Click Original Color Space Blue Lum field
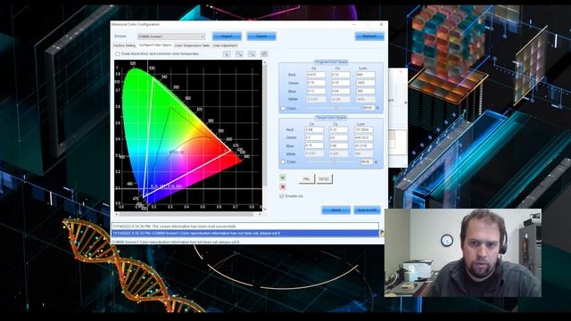Viewport: 571px width, 321px height. click(x=365, y=91)
